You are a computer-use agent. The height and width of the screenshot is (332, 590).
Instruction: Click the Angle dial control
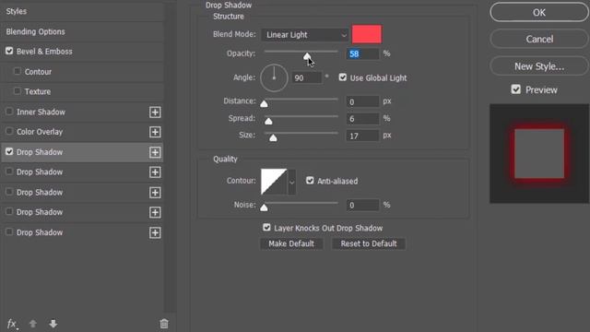[x=274, y=77]
